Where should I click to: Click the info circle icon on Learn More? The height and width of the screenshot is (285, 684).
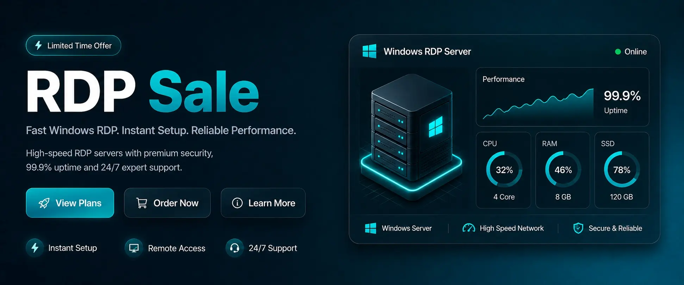point(237,203)
